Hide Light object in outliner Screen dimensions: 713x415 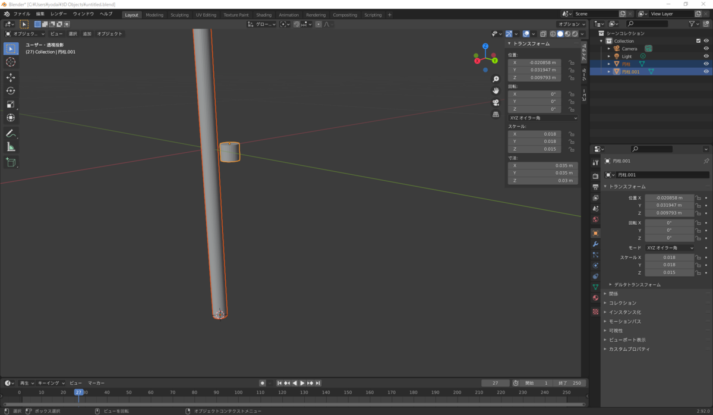(706, 56)
